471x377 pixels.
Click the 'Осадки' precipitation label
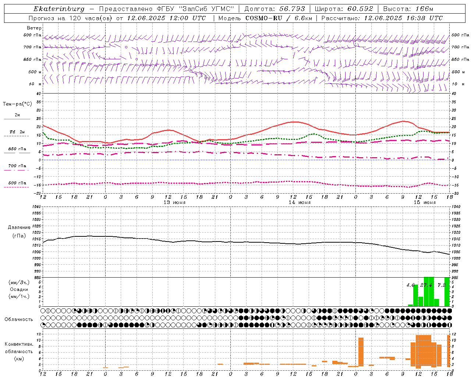[x=19, y=289]
